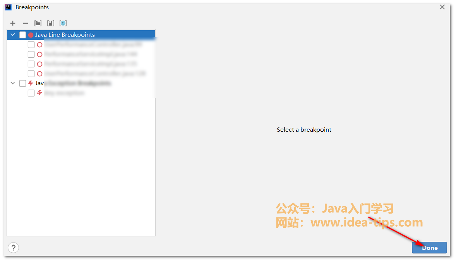Click the Done button
Image resolution: width=454 pixels, height=260 pixels.
pos(429,248)
